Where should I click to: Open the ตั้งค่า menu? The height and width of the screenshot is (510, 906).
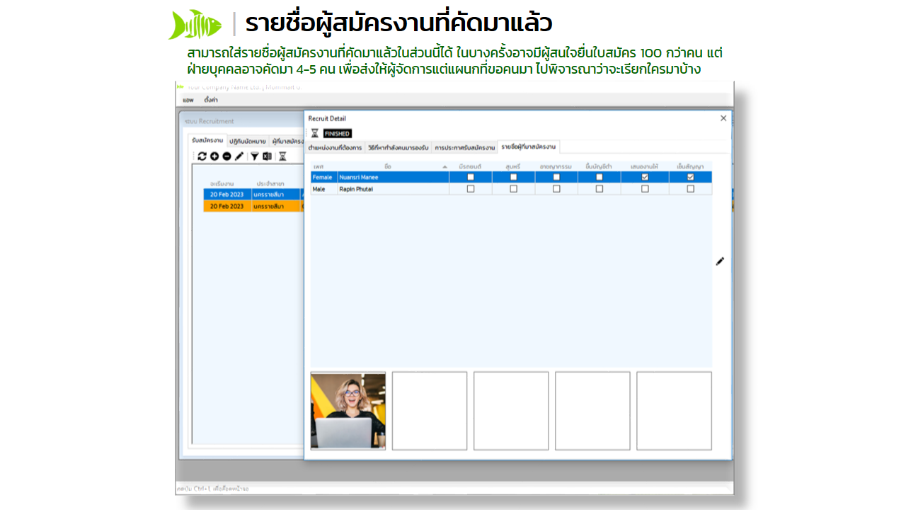211,100
